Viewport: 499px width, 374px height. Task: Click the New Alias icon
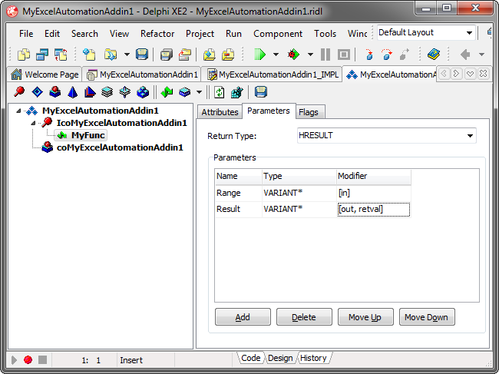(x=90, y=92)
